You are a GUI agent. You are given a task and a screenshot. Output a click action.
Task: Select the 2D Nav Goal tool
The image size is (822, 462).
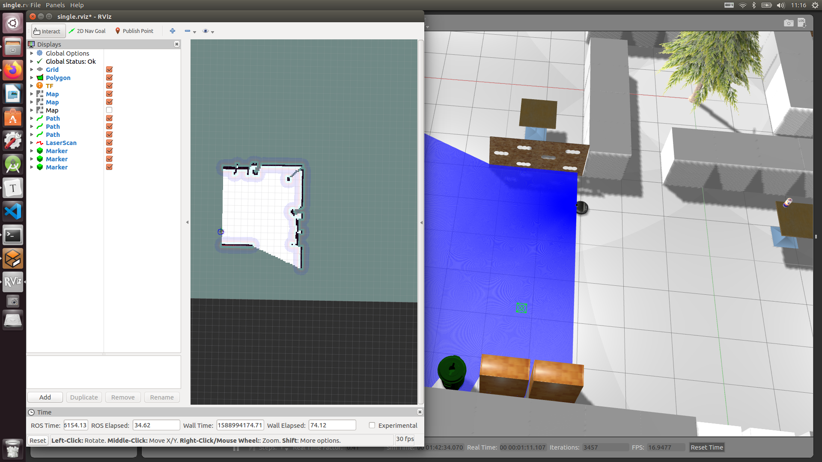point(87,31)
